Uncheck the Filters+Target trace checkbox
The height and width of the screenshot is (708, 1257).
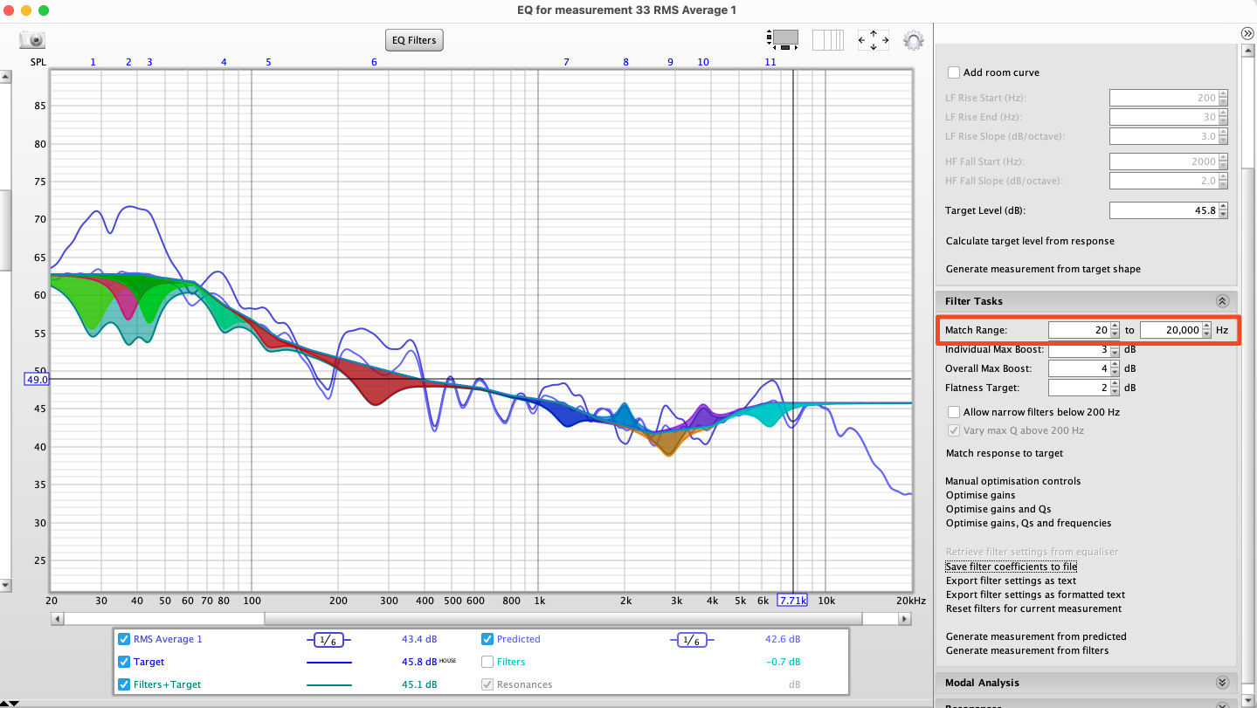[x=124, y=685]
